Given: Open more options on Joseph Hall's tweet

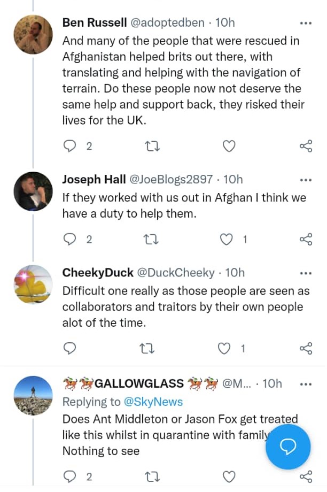Looking at the screenshot, I should 306,180.
